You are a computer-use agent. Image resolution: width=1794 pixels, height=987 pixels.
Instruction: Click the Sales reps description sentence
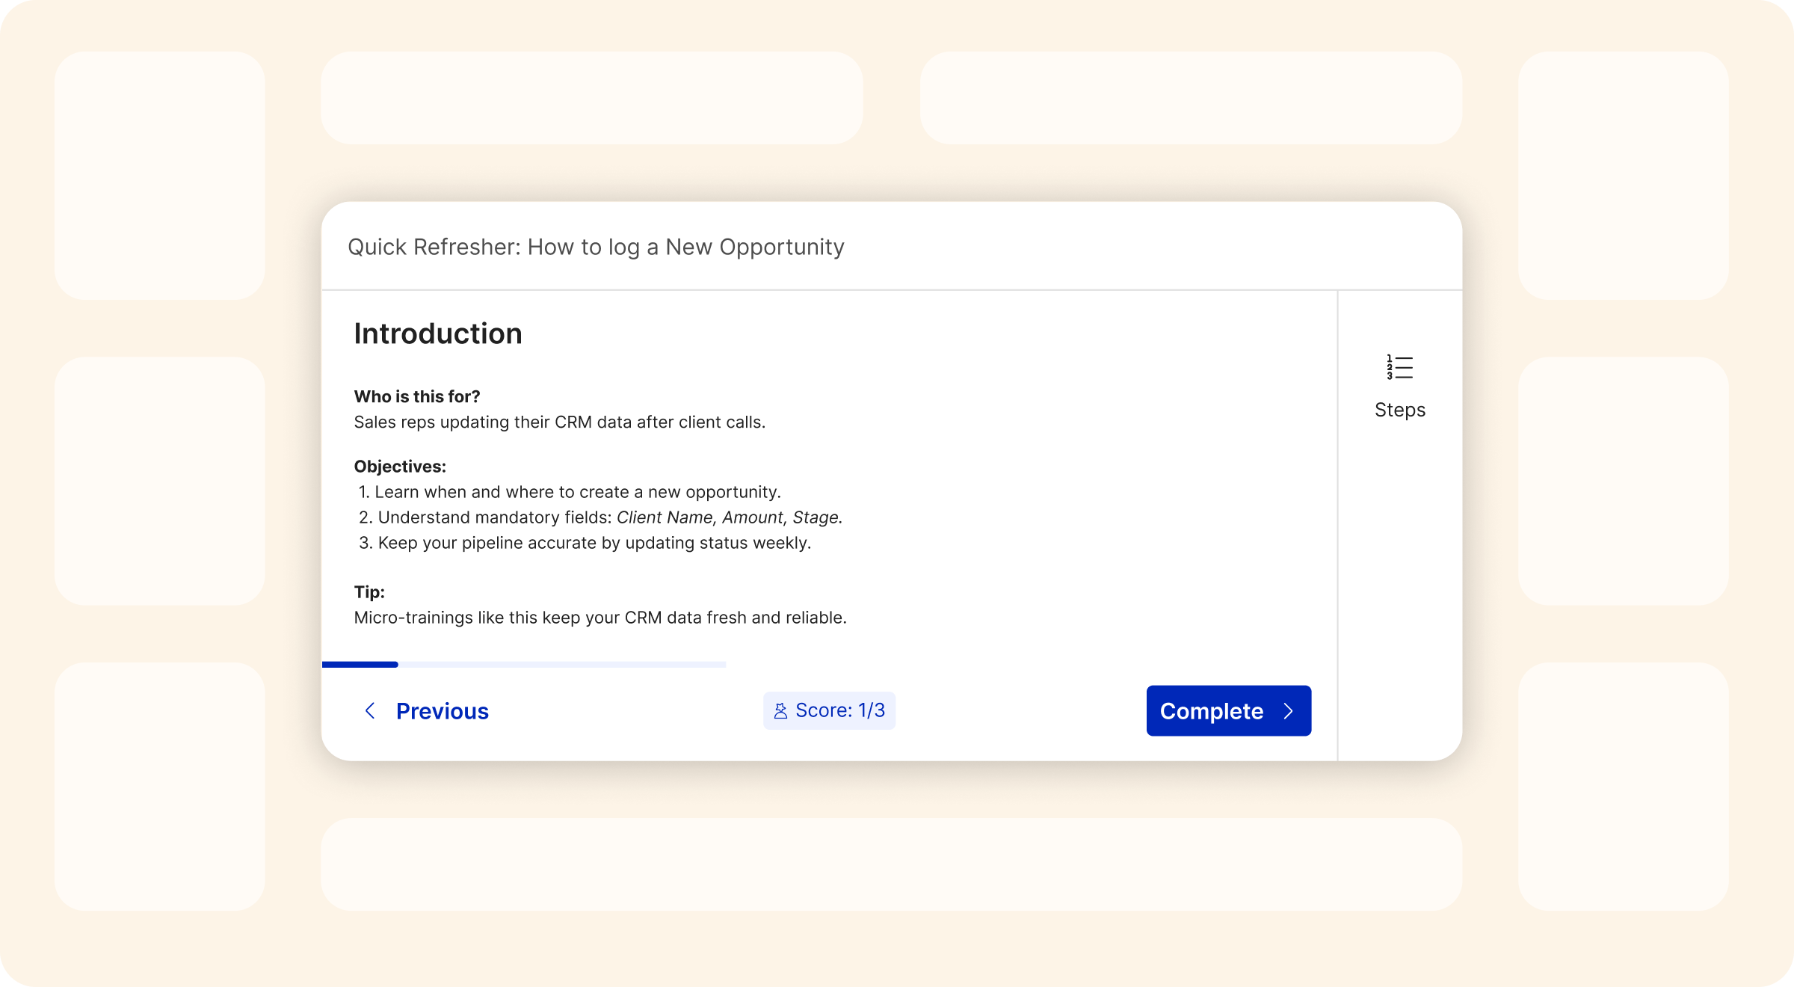pyautogui.click(x=559, y=422)
